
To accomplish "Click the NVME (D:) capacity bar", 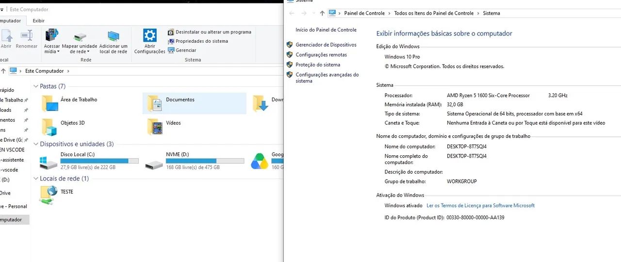I will [205, 161].
